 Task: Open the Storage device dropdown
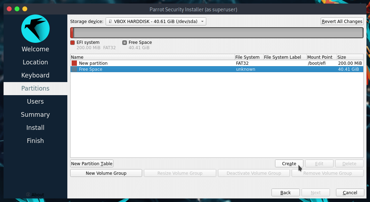(x=156, y=21)
